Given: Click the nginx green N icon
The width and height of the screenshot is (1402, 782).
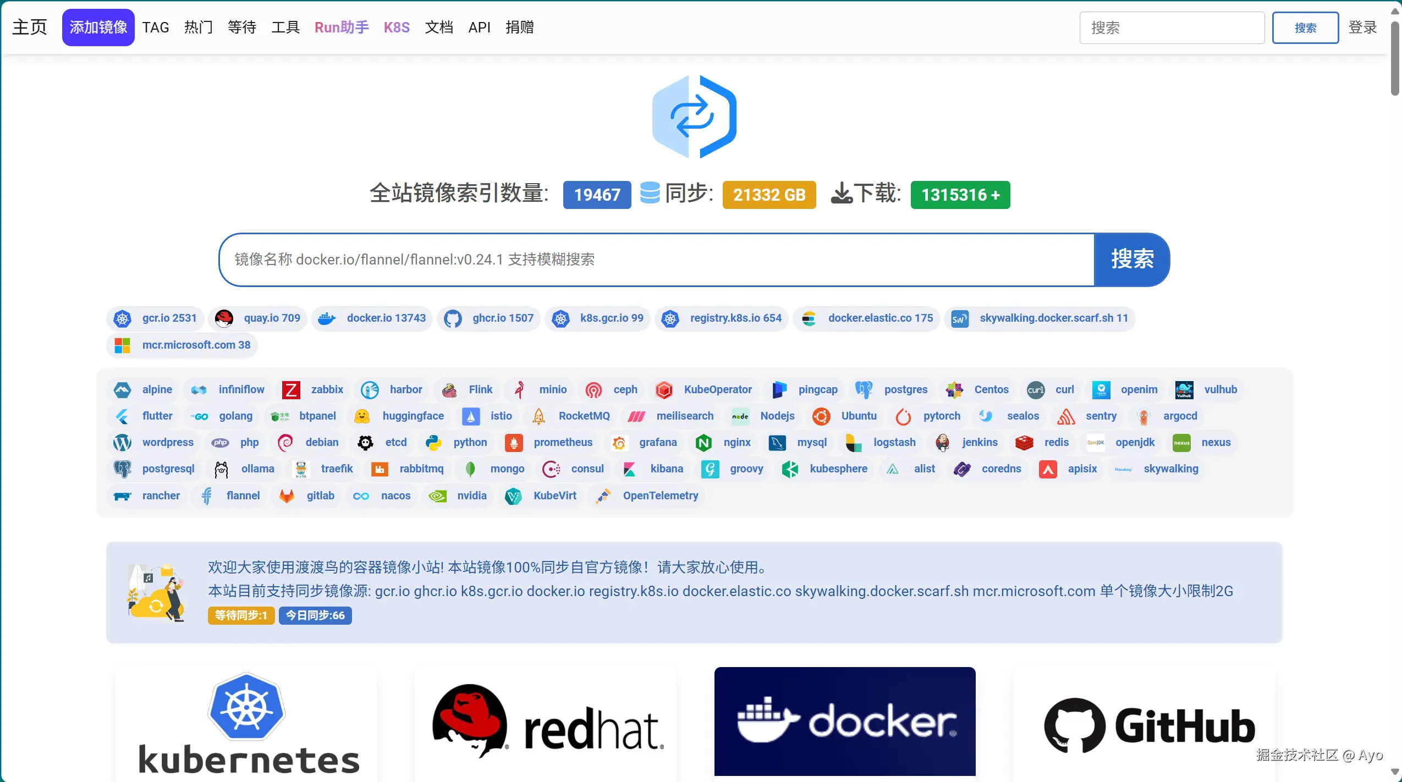Looking at the screenshot, I should click(x=703, y=443).
